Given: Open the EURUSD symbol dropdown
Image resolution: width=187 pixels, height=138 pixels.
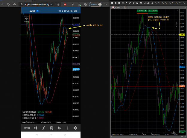Looking at the screenshot, I should pos(119,7).
